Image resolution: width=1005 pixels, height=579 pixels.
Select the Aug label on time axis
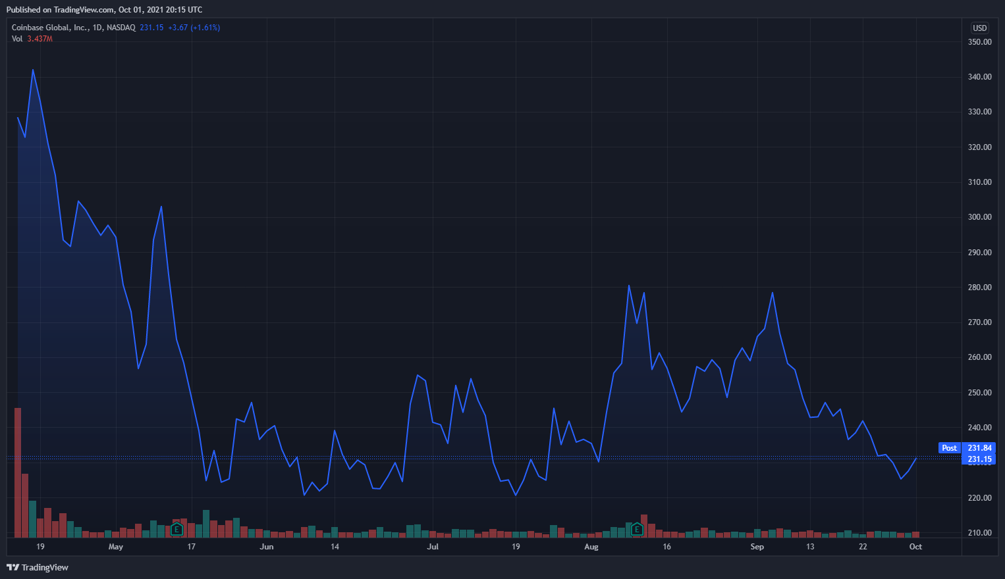pyautogui.click(x=591, y=547)
